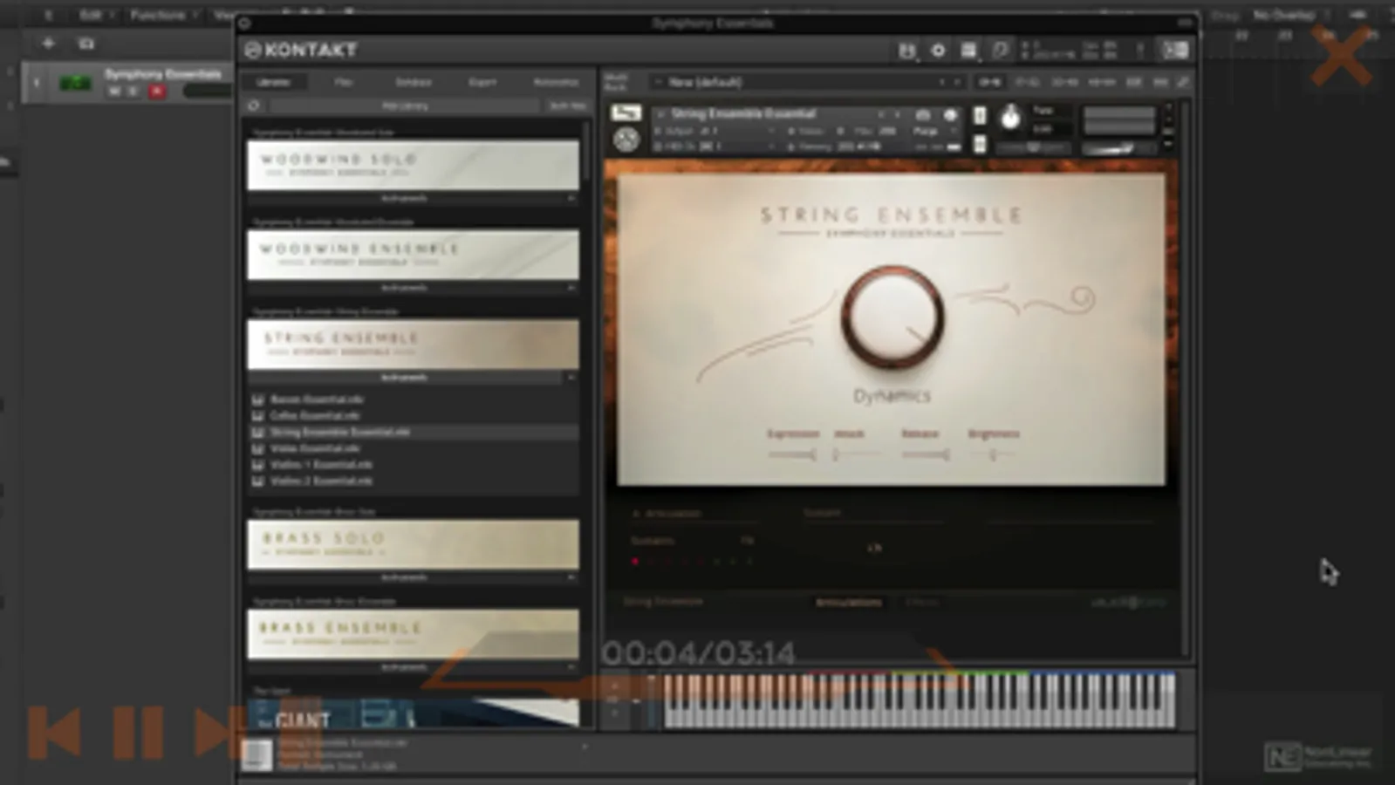Show rack page 17-32
This screenshot has width=1395, height=785.
[x=1027, y=82]
